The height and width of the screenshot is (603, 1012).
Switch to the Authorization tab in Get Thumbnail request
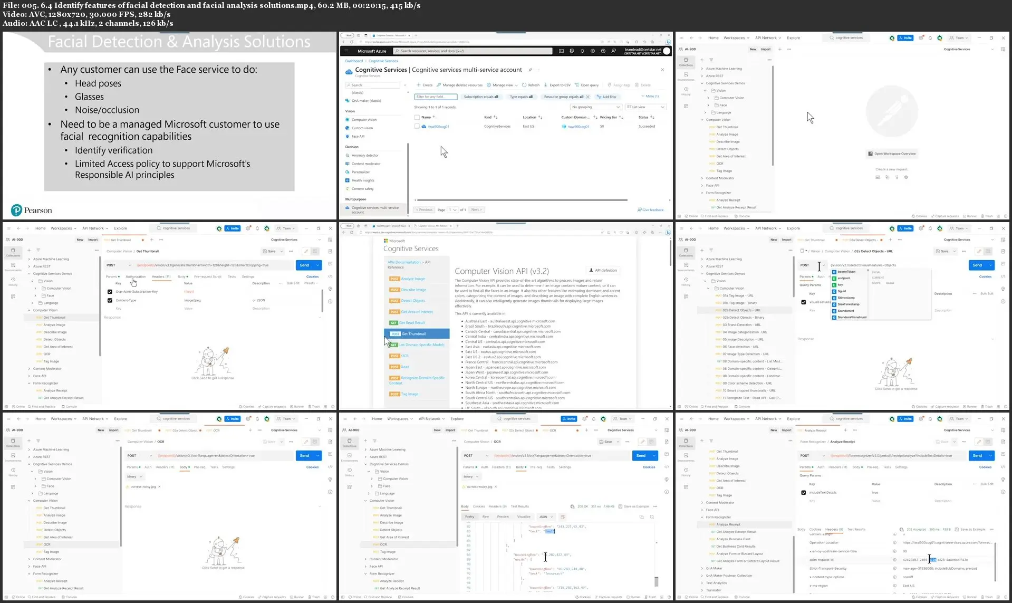click(136, 276)
